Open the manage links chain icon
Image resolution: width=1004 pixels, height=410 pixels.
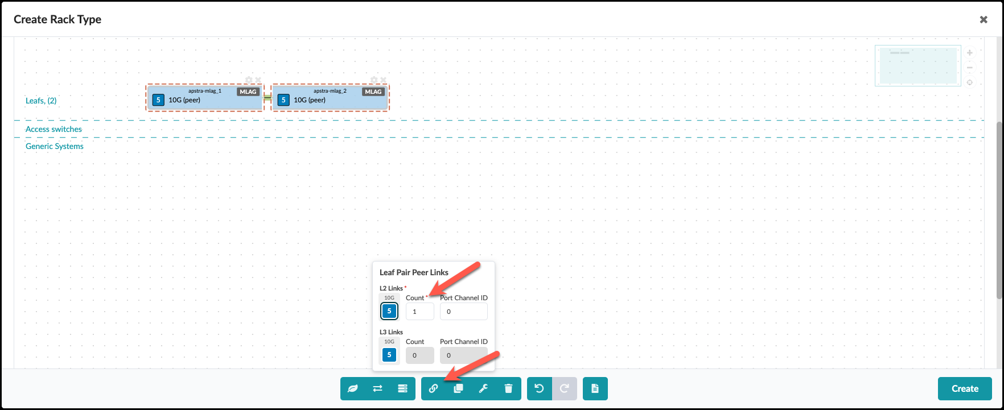click(434, 389)
